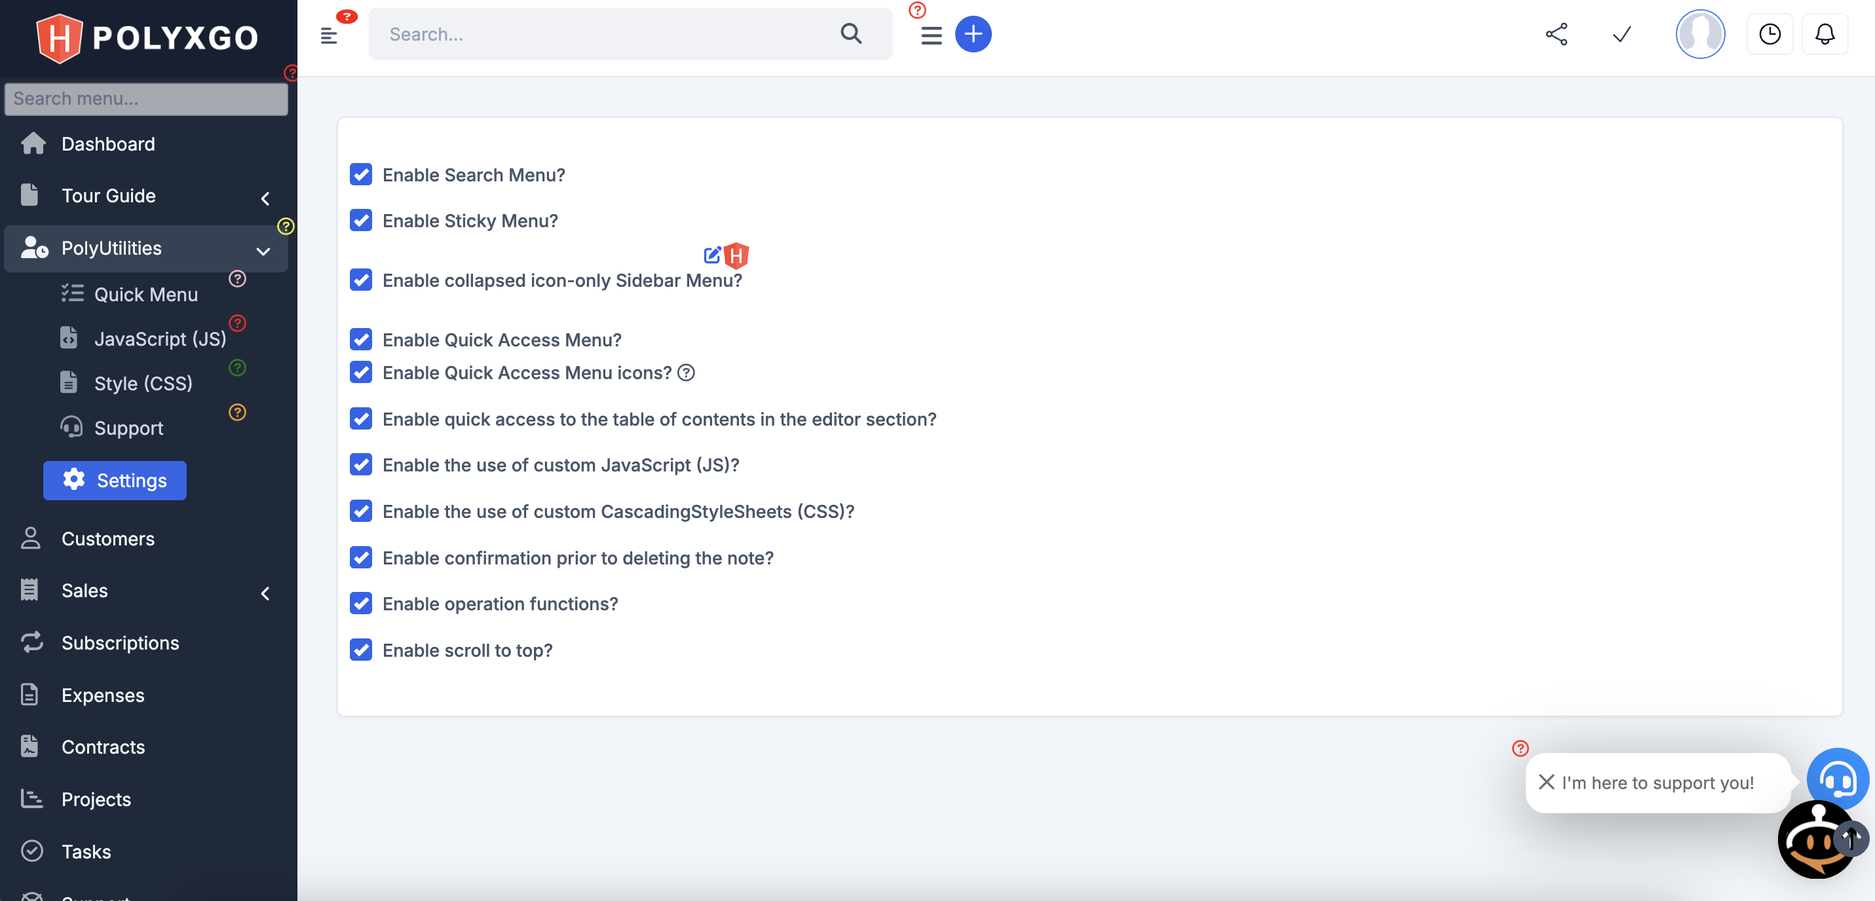Screen dimensions: 1875x901
Task: Click the checkmark icon in the top toolbar
Action: point(1623,33)
